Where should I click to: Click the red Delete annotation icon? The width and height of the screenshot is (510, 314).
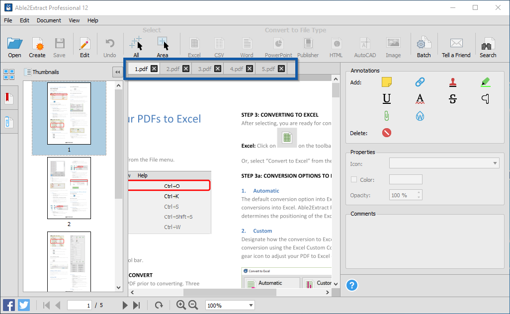[x=386, y=133]
